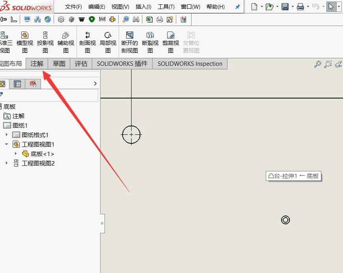Open the 注解 (Annotation) ribbon tab
This screenshot has width=343, height=273.
pyautogui.click(x=37, y=64)
